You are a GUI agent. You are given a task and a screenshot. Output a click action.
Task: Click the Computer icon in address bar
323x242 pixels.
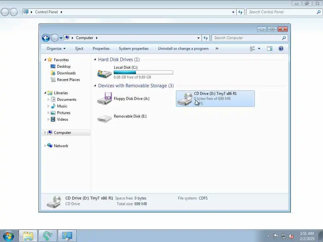click(x=67, y=38)
